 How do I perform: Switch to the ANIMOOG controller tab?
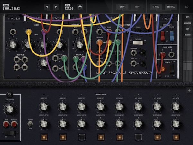click(188, 23)
